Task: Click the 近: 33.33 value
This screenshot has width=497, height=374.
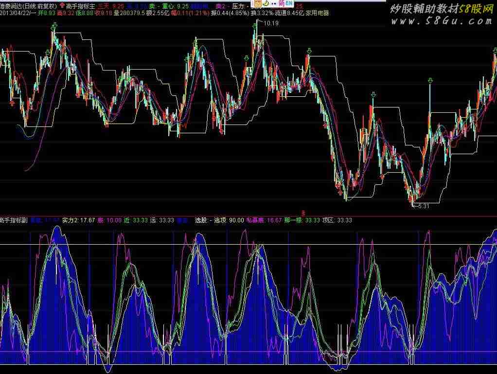Action: pos(136,220)
